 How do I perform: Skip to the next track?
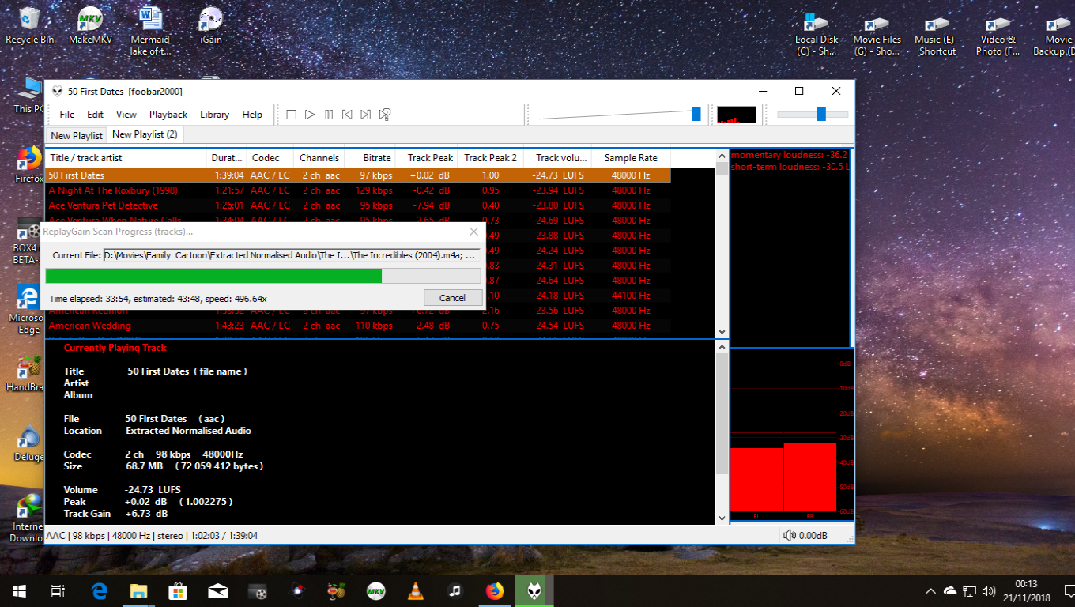point(365,115)
